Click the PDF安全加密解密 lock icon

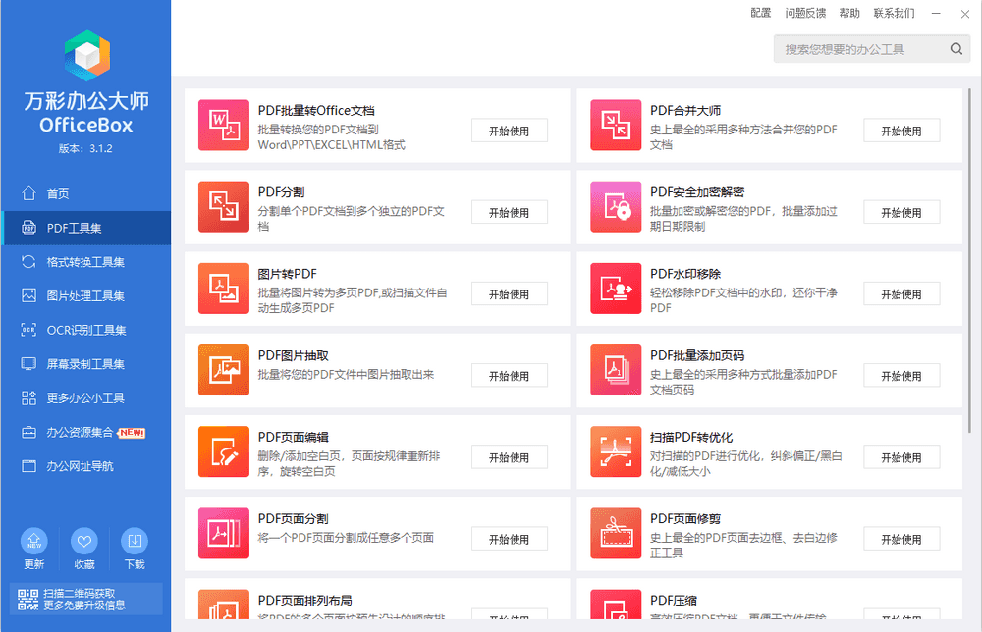pyautogui.click(x=616, y=207)
